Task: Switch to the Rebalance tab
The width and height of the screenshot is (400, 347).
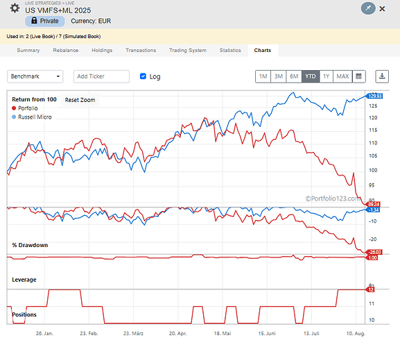Action: [x=66, y=50]
